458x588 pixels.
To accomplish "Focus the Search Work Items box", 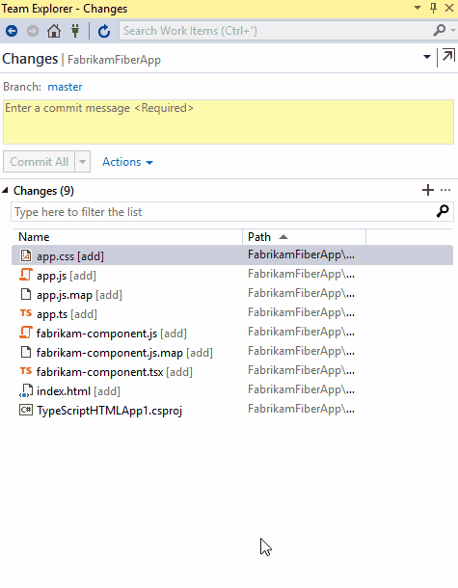I will click(x=276, y=31).
